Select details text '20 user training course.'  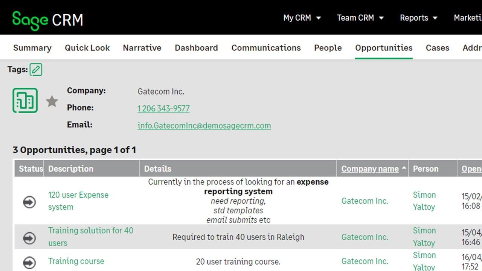point(238,262)
